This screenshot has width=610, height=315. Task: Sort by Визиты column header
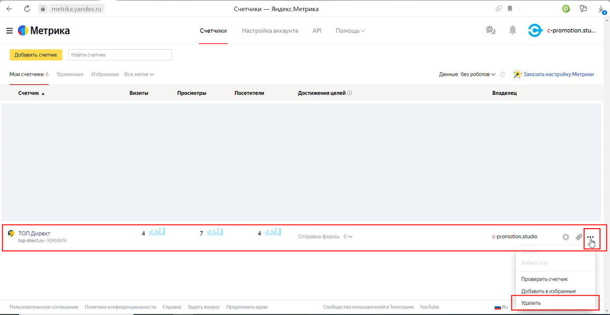coord(139,93)
